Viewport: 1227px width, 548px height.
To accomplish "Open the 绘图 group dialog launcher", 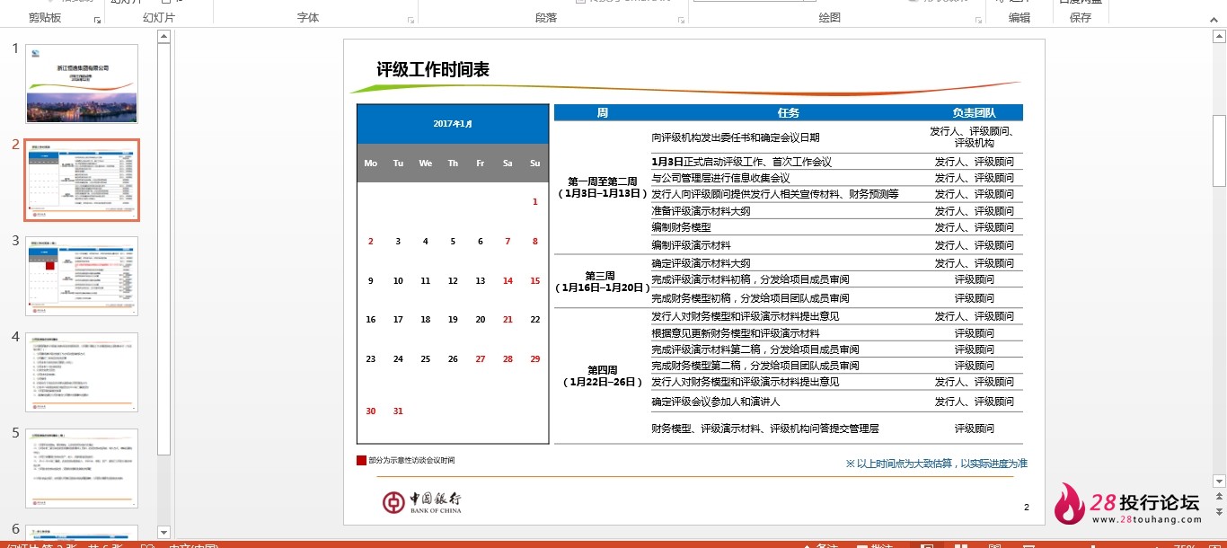I will [x=977, y=19].
